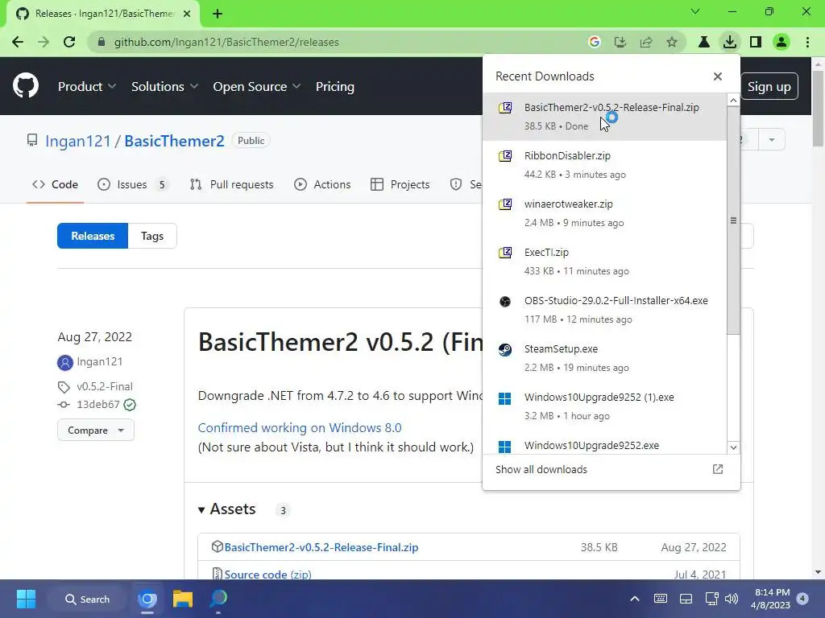Click the Sign up button
Screen dimensions: 825x618
[x=769, y=87]
